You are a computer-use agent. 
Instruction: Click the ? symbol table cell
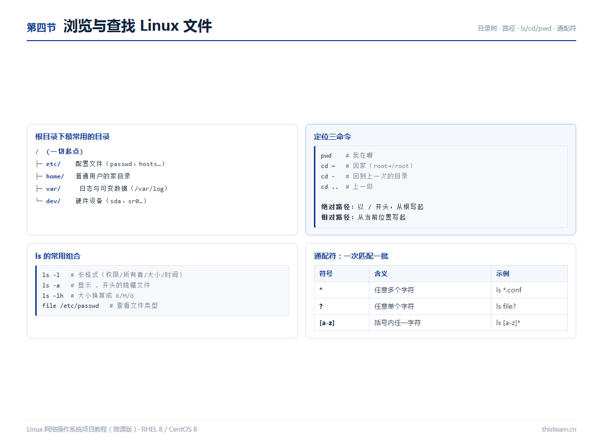pyautogui.click(x=342, y=306)
